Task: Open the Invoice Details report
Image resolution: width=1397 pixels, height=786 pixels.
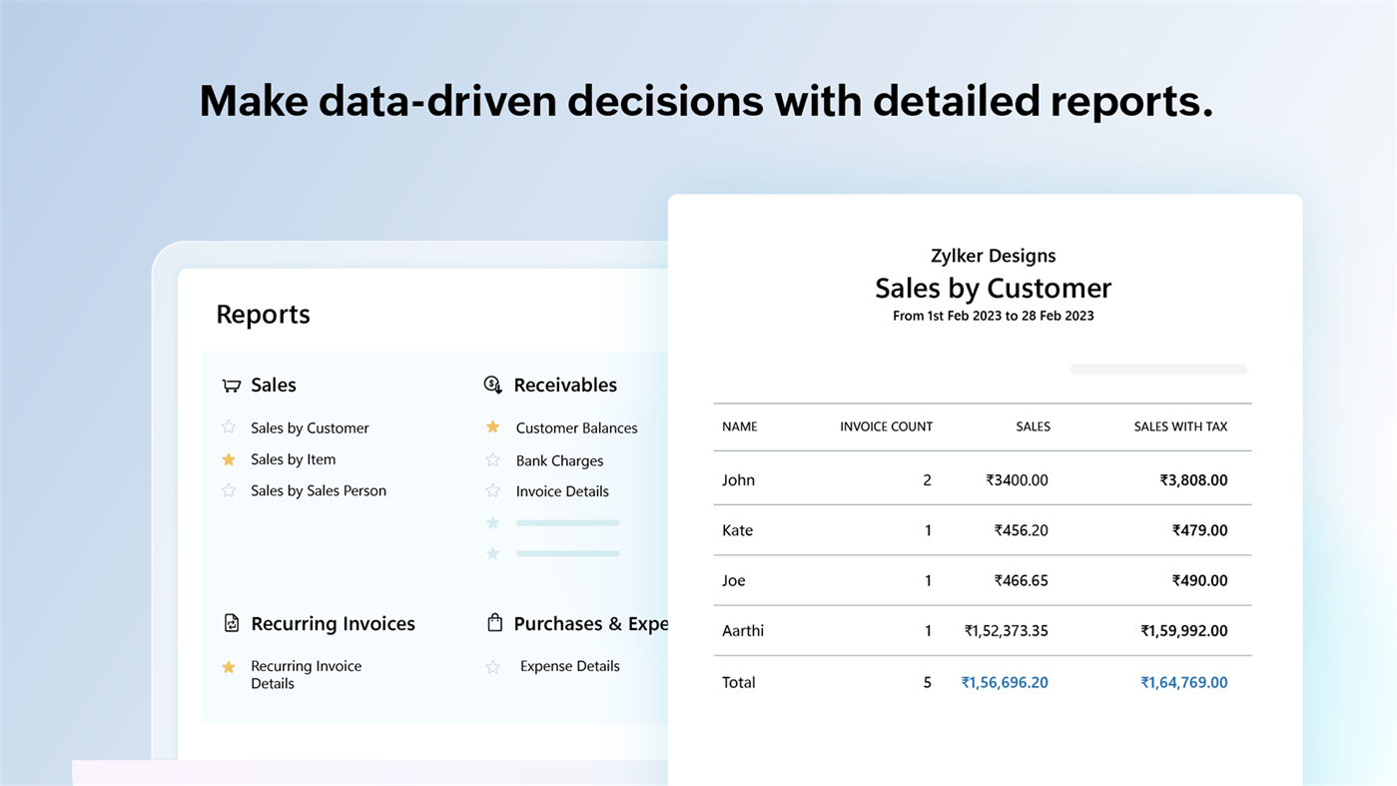Action: pyautogui.click(x=563, y=490)
